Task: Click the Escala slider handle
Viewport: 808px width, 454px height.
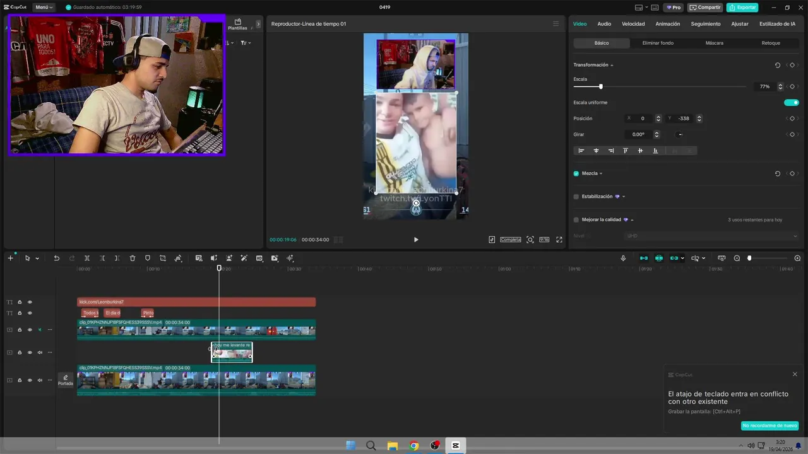Action: click(600, 86)
